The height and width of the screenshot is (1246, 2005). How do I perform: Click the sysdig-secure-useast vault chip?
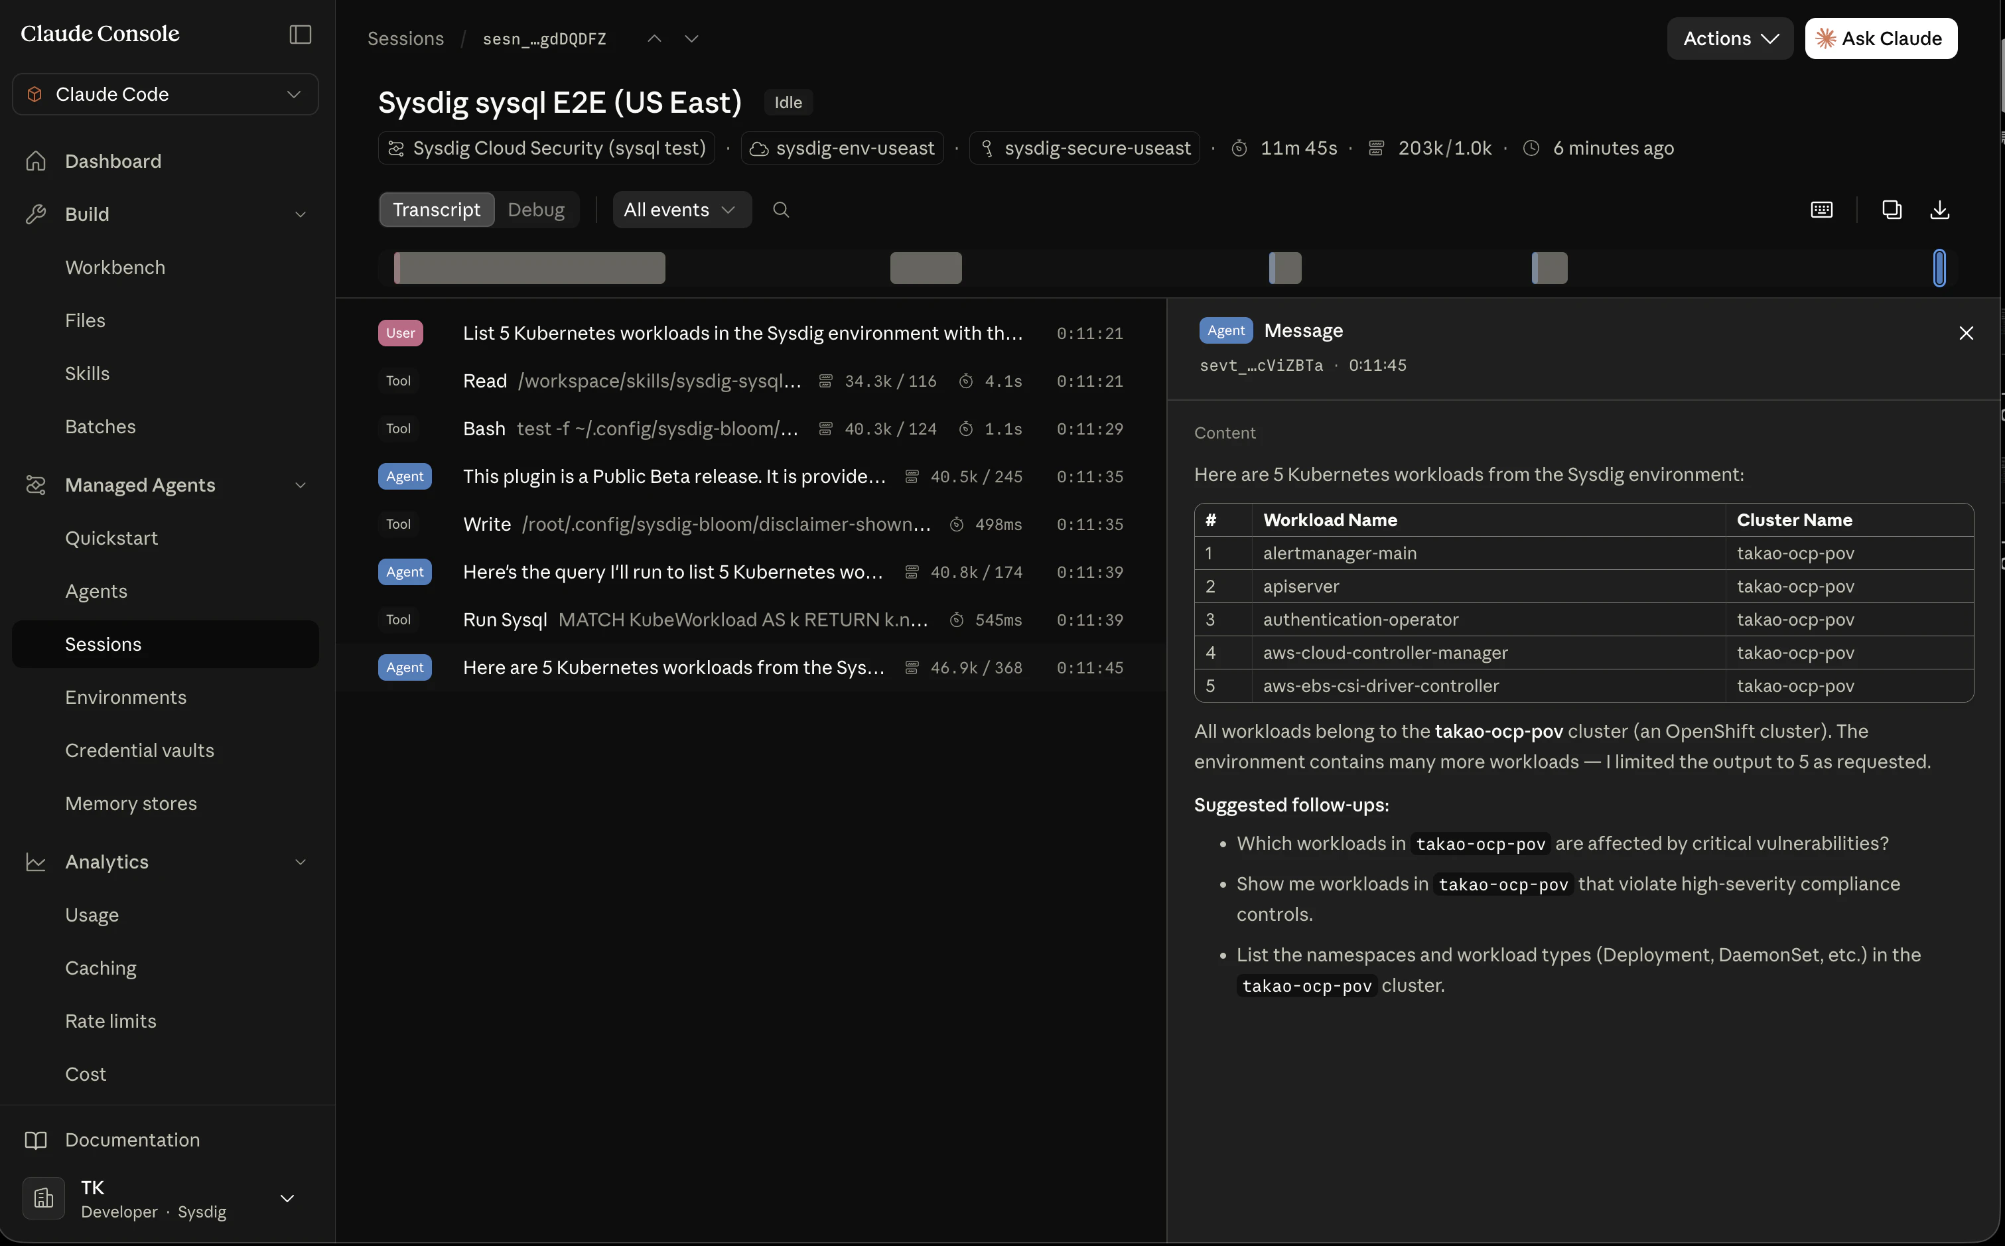pyautogui.click(x=1085, y=149)
